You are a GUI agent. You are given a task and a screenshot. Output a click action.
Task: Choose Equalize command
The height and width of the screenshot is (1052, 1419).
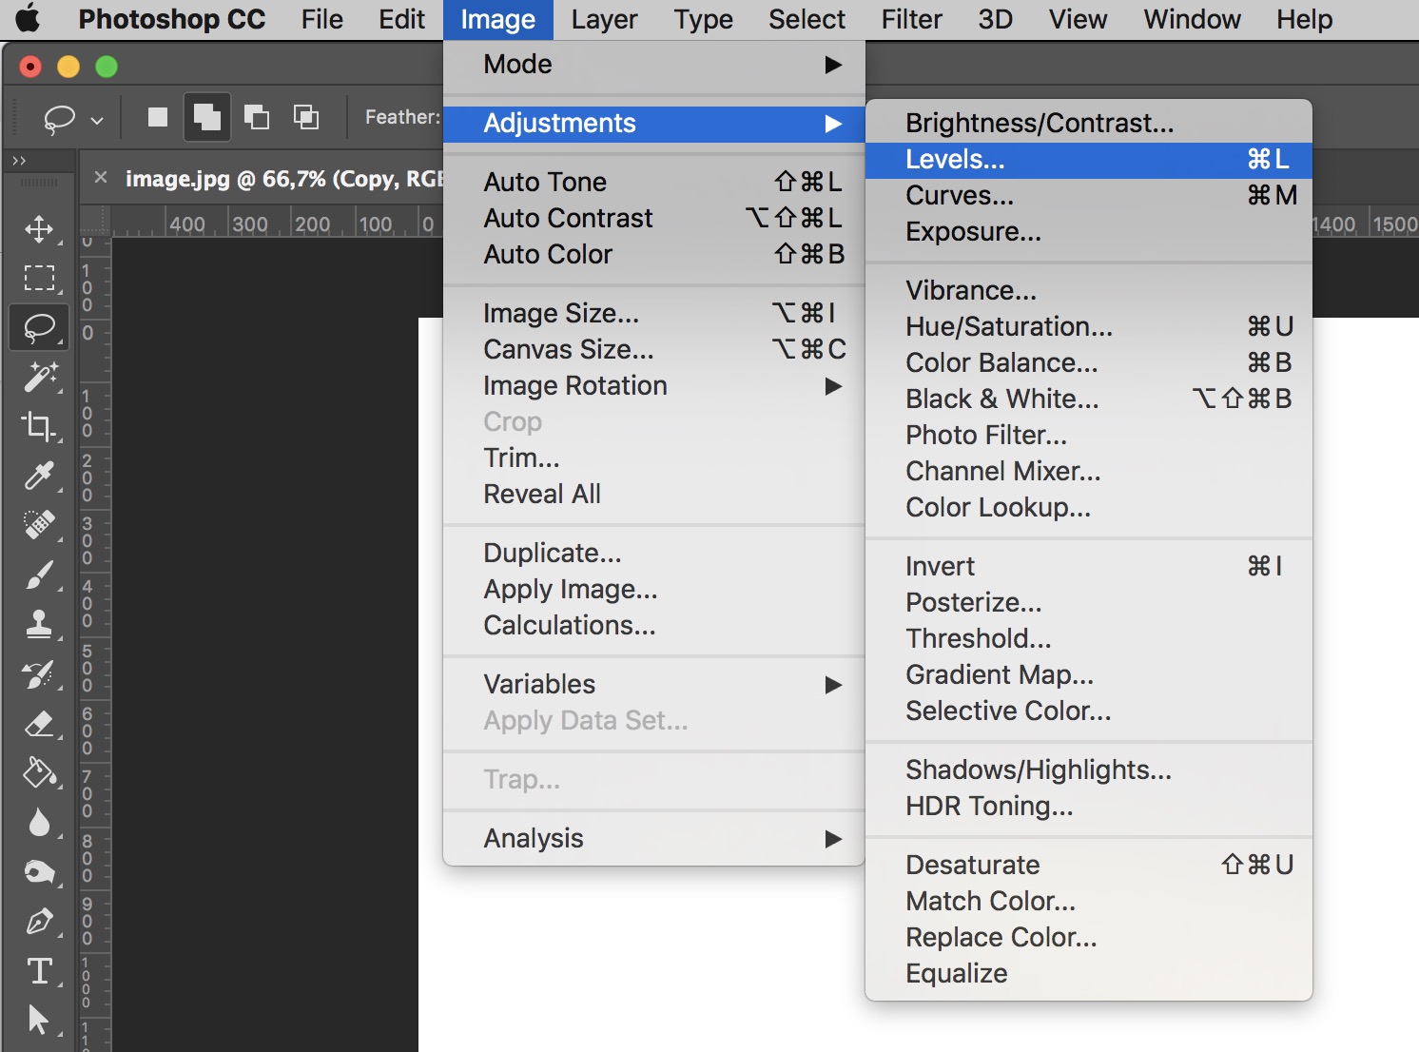[1089, 974]
